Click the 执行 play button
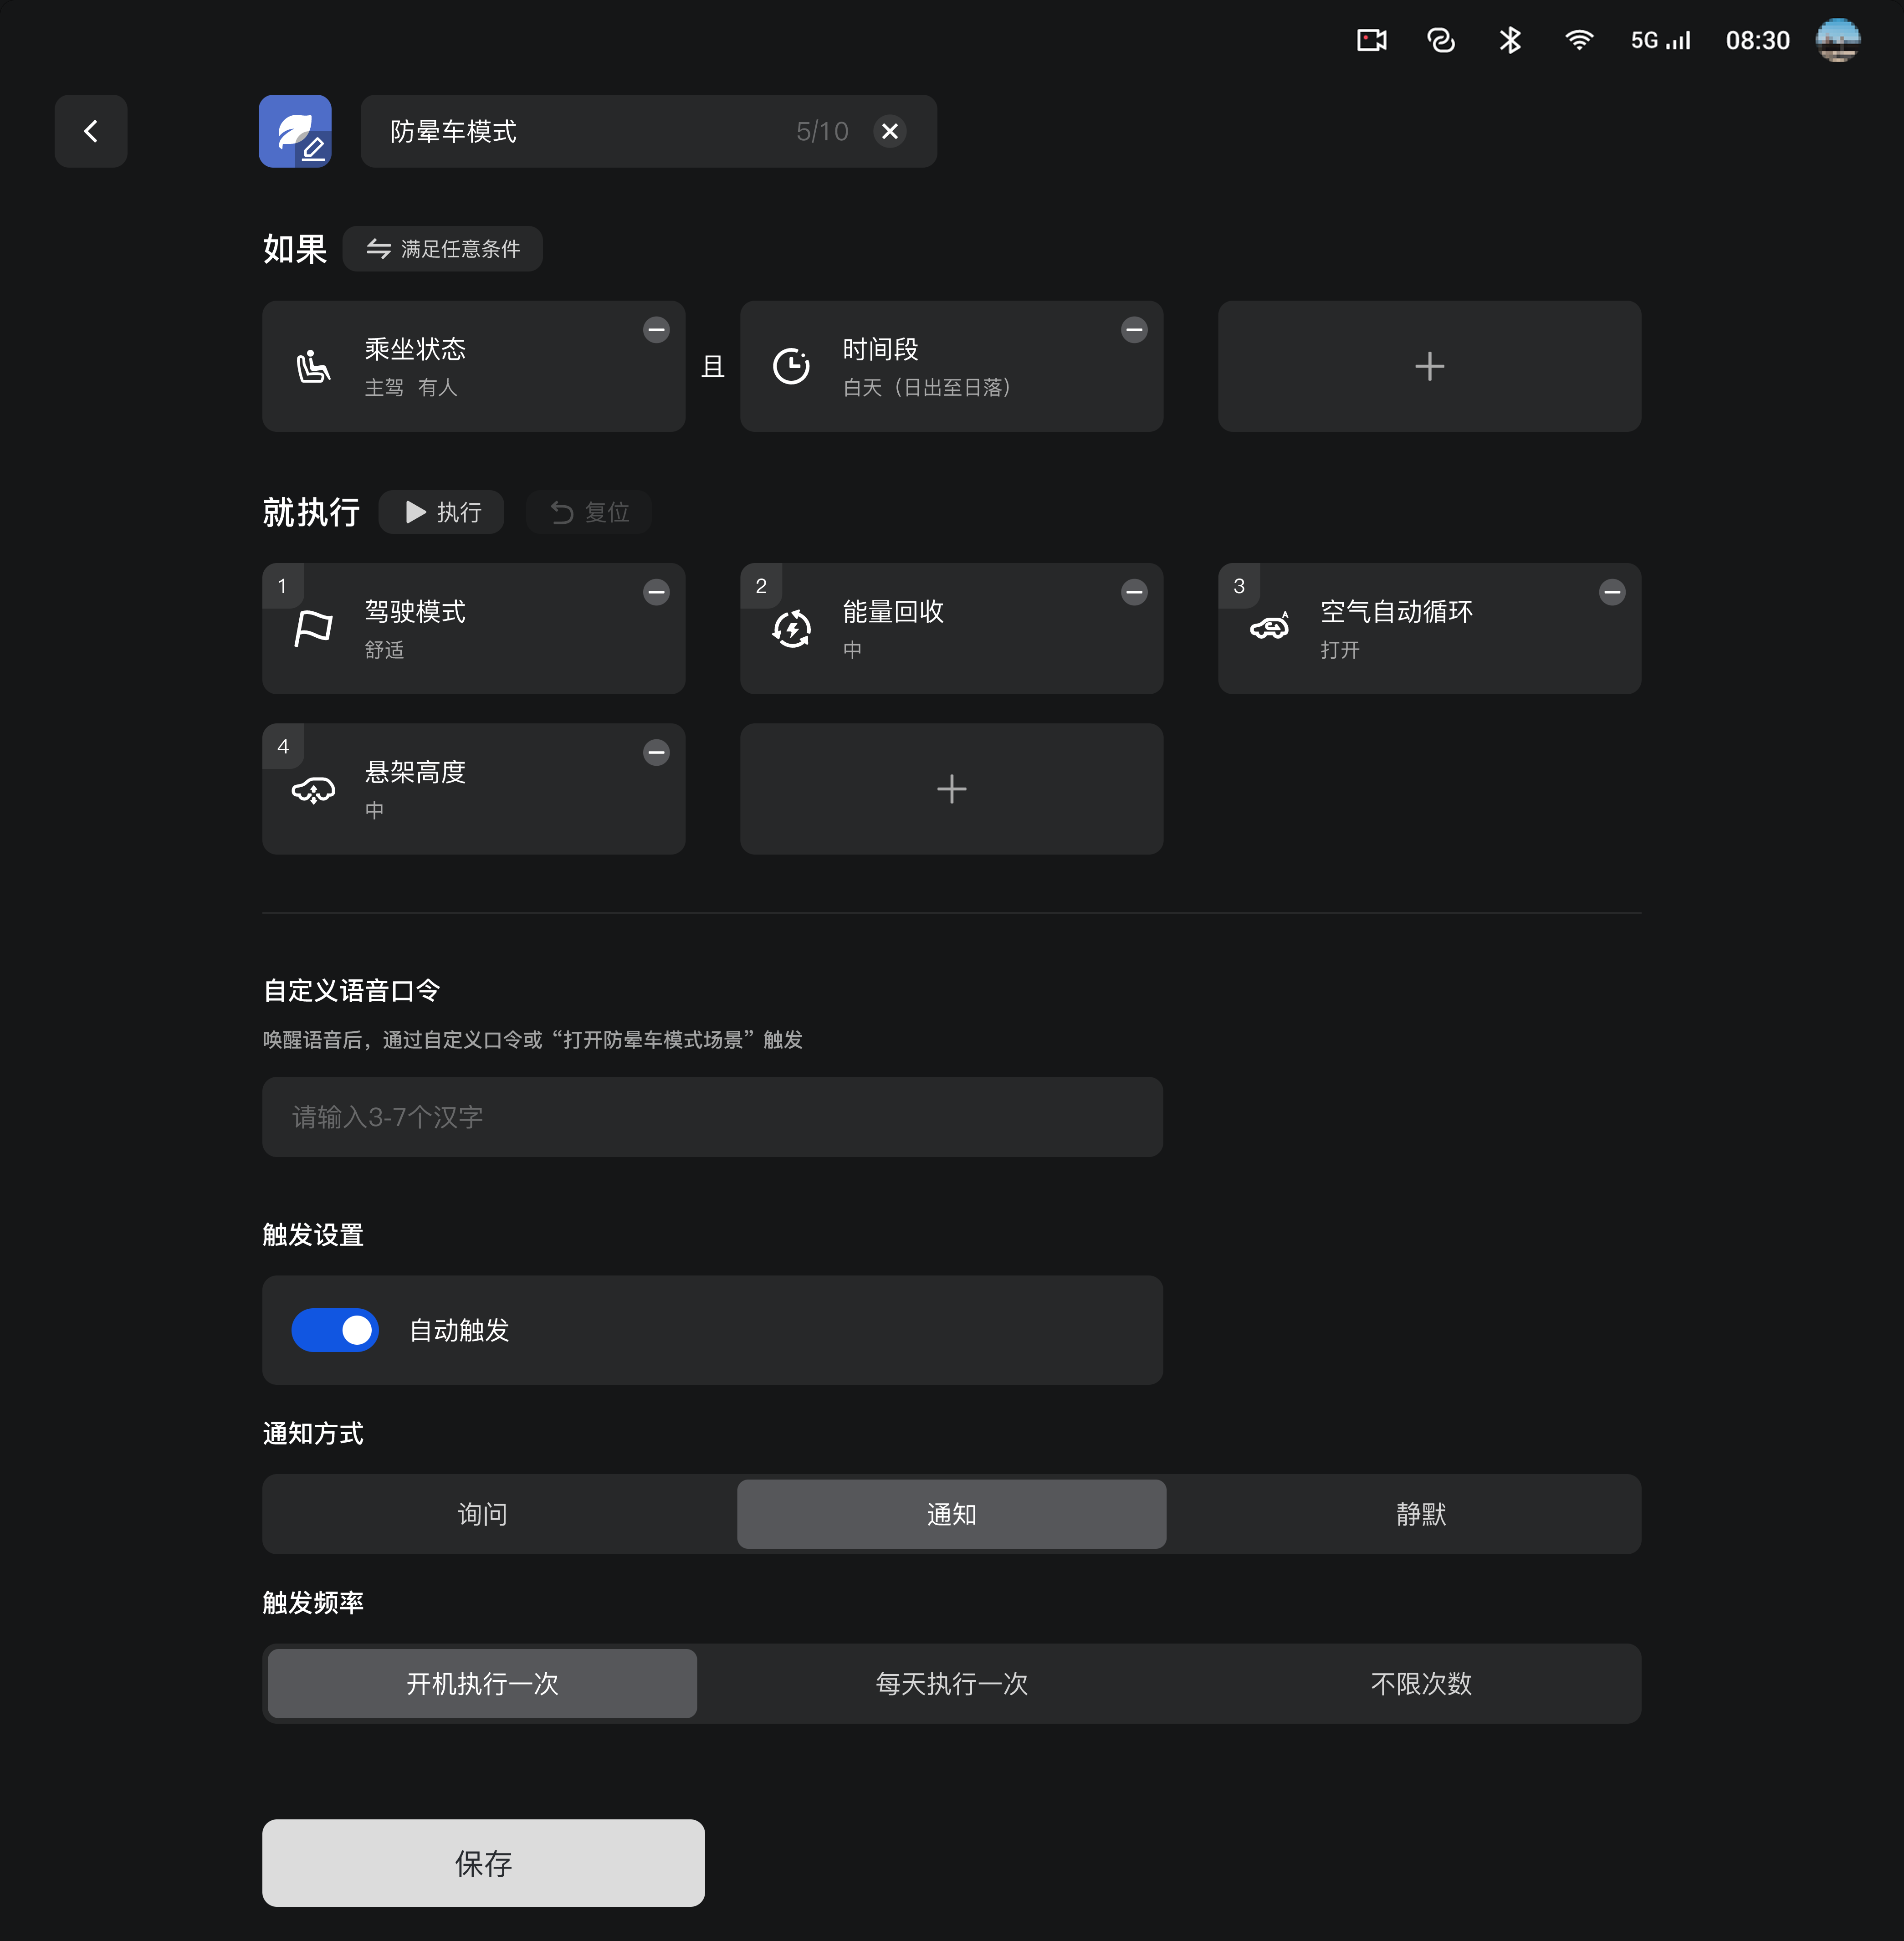The width and height of the screenshot is (1904, 1941). point(442,512)
